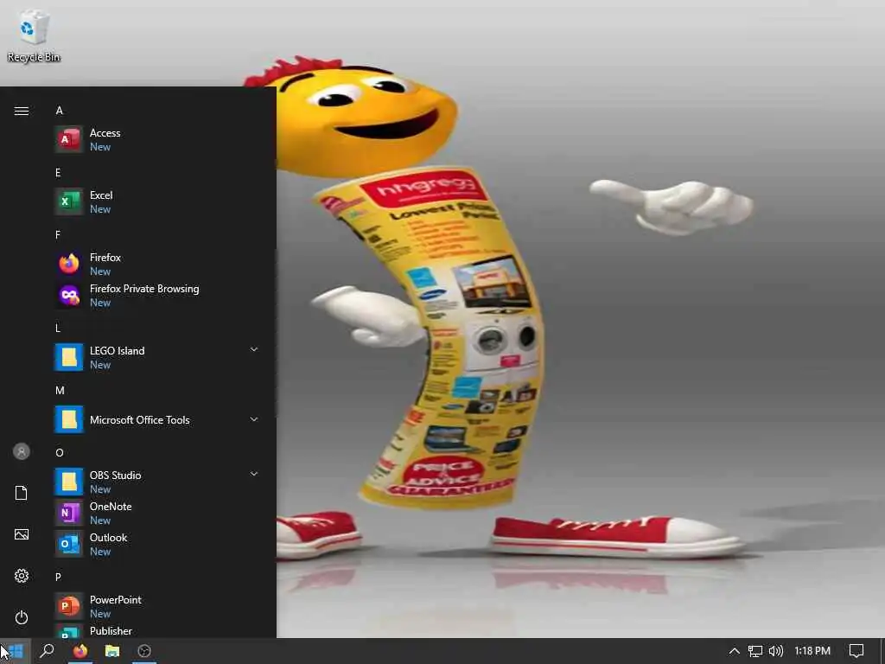Open the user account icon in Start
885x664 pixels.
22,451
